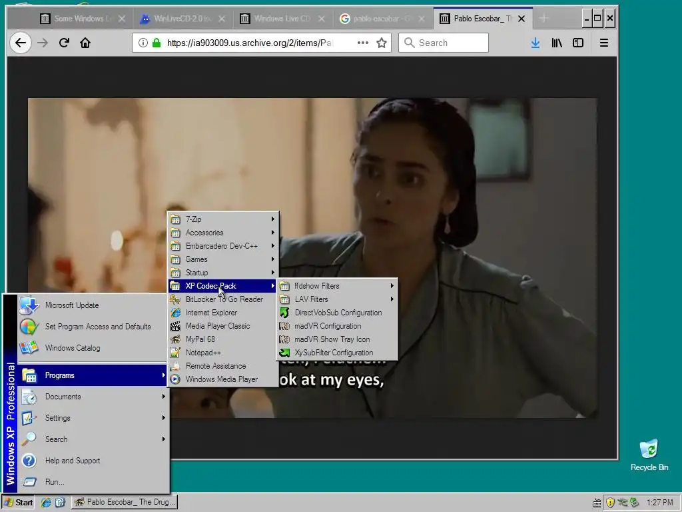The width and height of the screenshot is (682, 512).
Task: Open the XP Codec Pack menu entry
Action: (223, 286)
